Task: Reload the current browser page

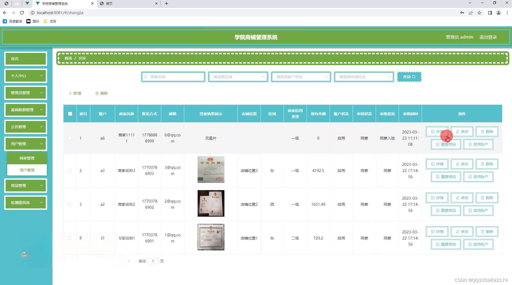Action: tap(22, 13)
